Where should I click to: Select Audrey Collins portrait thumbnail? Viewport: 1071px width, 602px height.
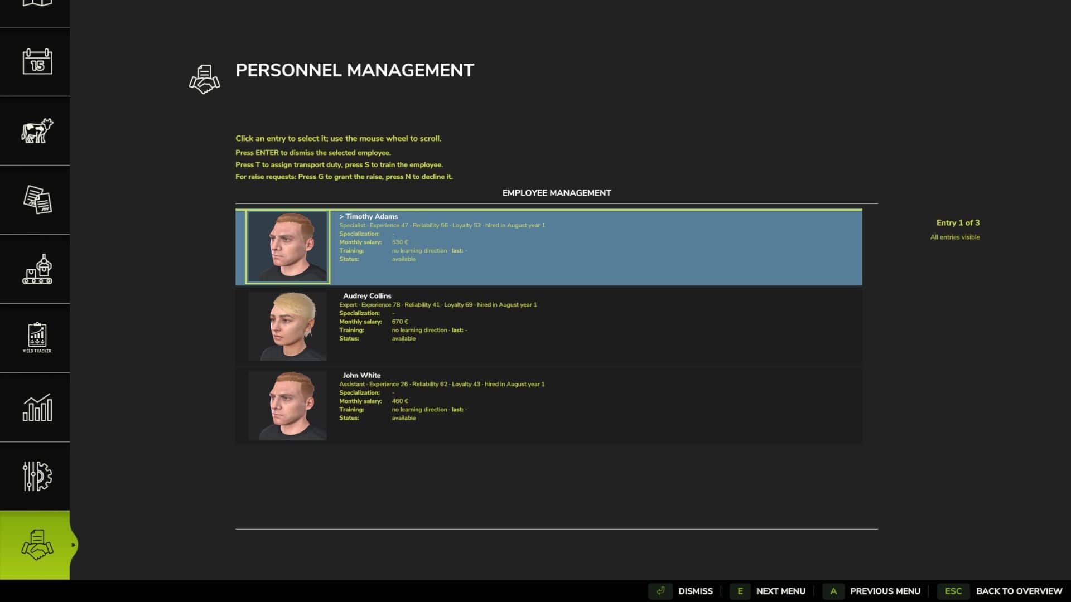[287, 326]
